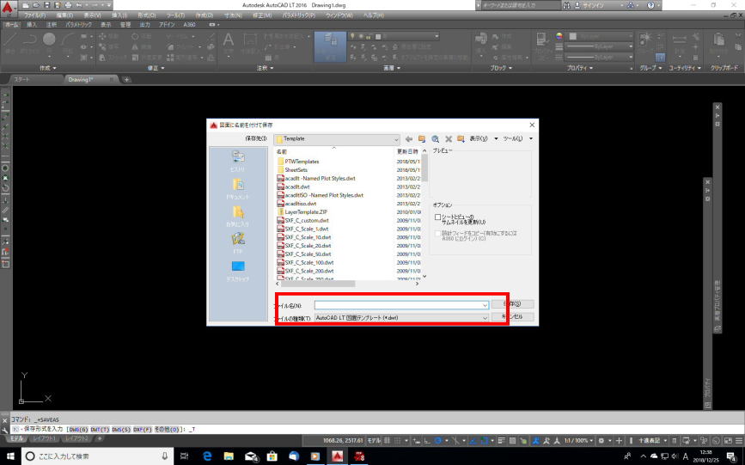Open the Documents place in dialog sidebar
The image size is (745, 465).
pyautogui.click(x=238, y=188)
